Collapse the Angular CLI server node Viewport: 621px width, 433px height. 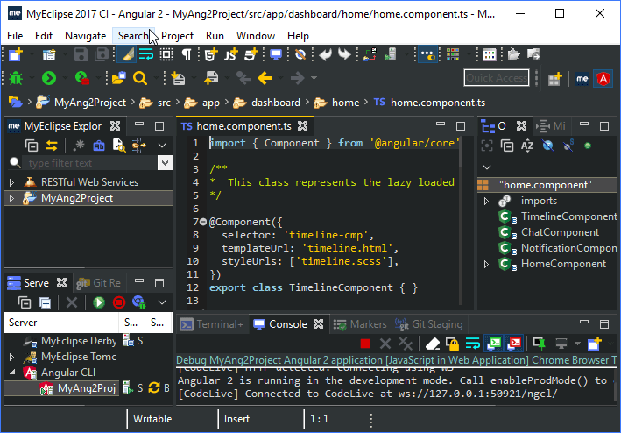[x=12, y=373]
